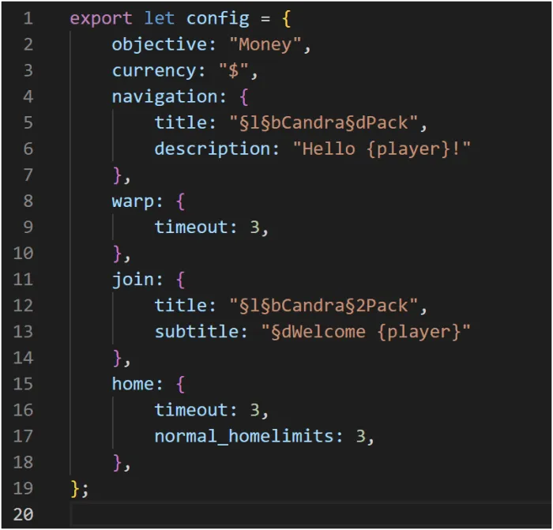Click line number 19 in gutter
The image size is (553, 530).
click(x=23, y=488)
